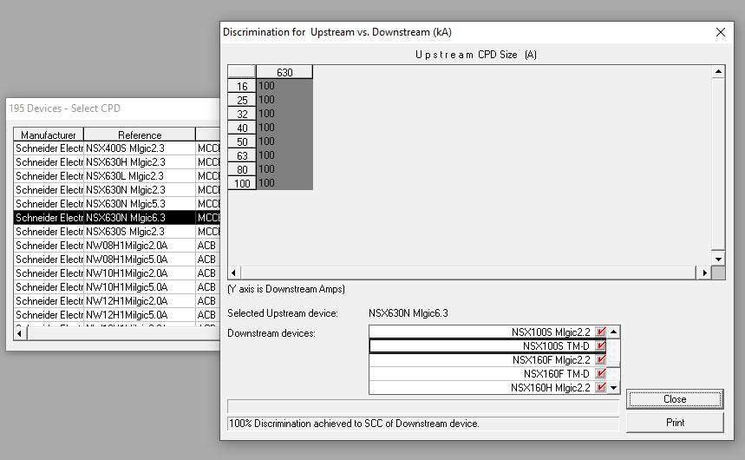Select NSX630N MIgic5.3 row in CPD list
This screenshot has height=460, width=745.
point(117,204)
